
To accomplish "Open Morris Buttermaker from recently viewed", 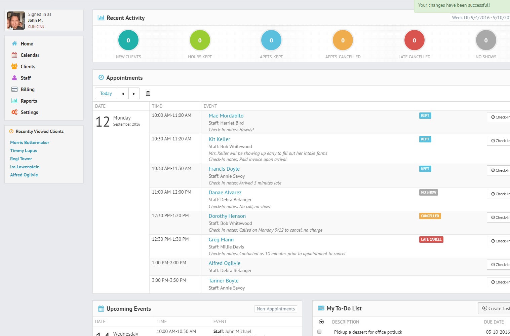I will tap(30, 142).
